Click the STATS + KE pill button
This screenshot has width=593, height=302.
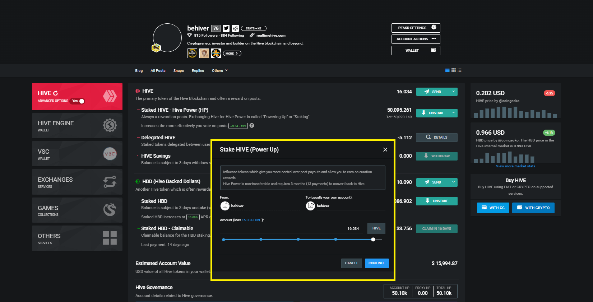pyautogui.click(x=254, y=28)
